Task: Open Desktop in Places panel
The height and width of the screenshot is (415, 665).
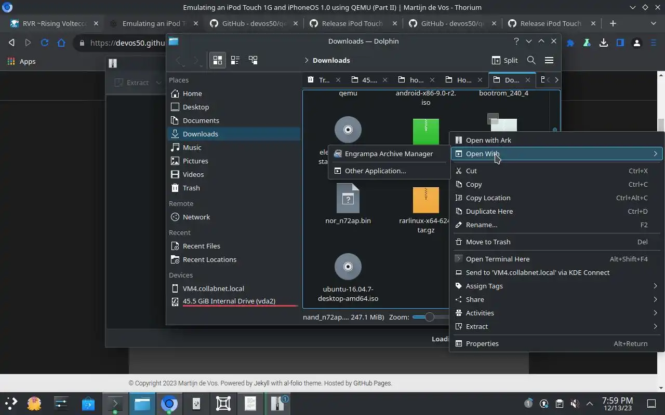Action: [x=234, y=107]
